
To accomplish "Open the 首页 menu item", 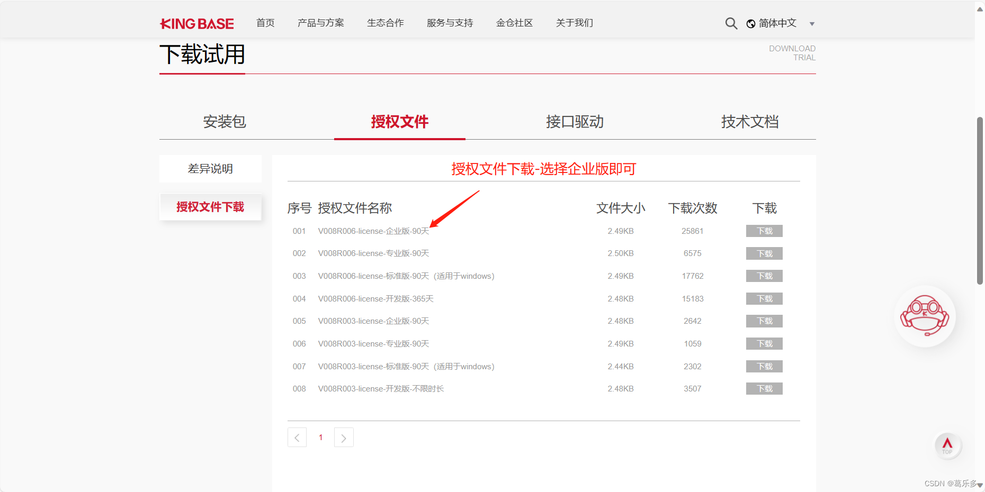I will (x=265, y=23).
